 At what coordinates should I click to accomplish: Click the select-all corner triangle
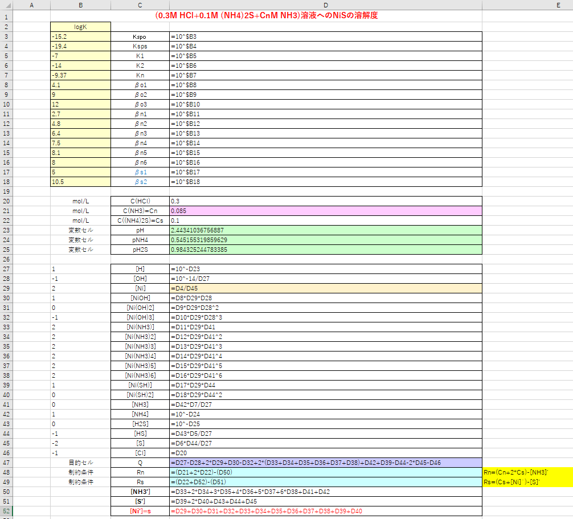[x=7, y=5]
